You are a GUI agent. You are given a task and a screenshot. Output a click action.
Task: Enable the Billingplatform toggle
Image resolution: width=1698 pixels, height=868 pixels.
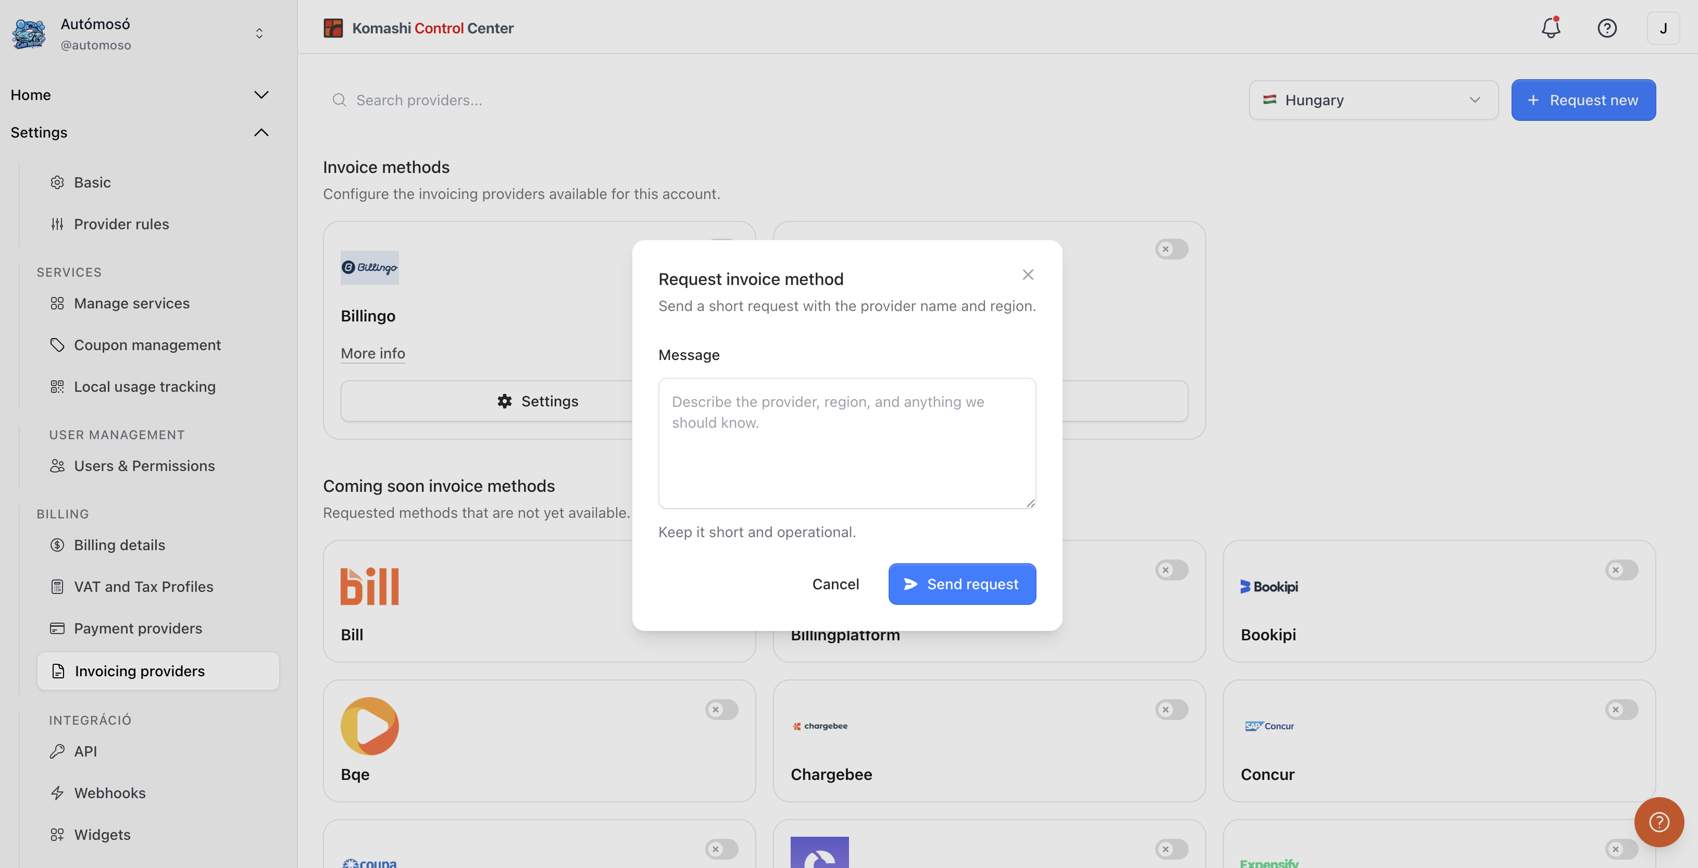click(1171, 570)
